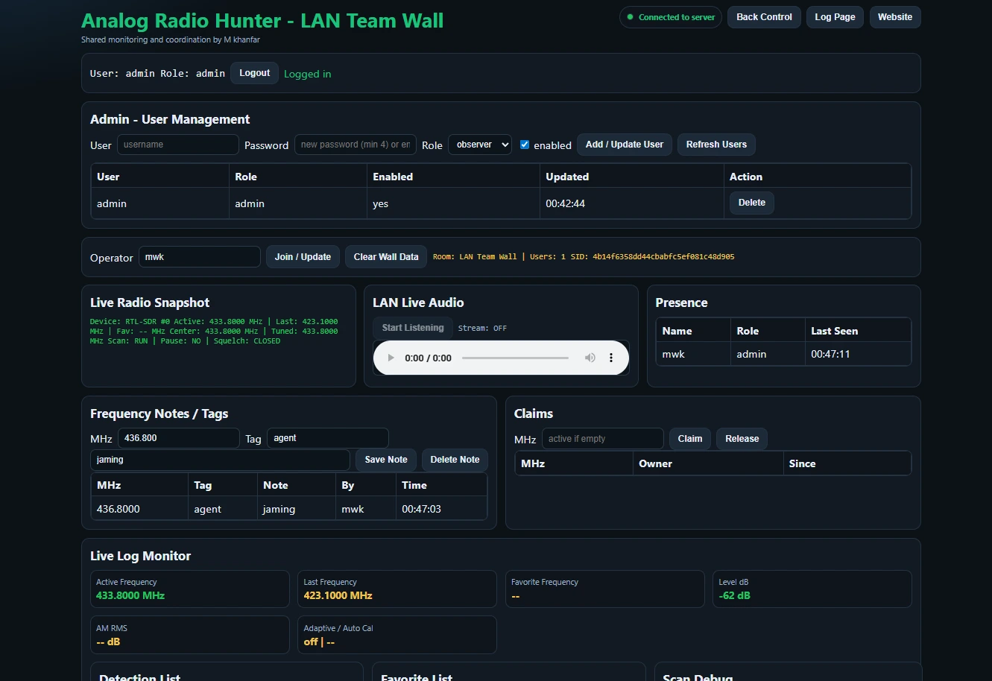The image size is (992, 681).
Task: Click the Claims MHz input field
Action: tap(602, 439)
